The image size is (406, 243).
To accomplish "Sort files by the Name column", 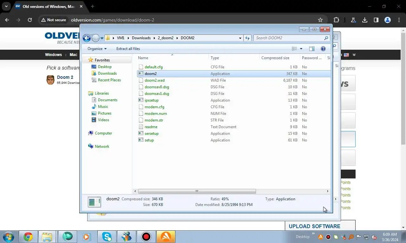I will pyautogui.click(x=172, y=58).
